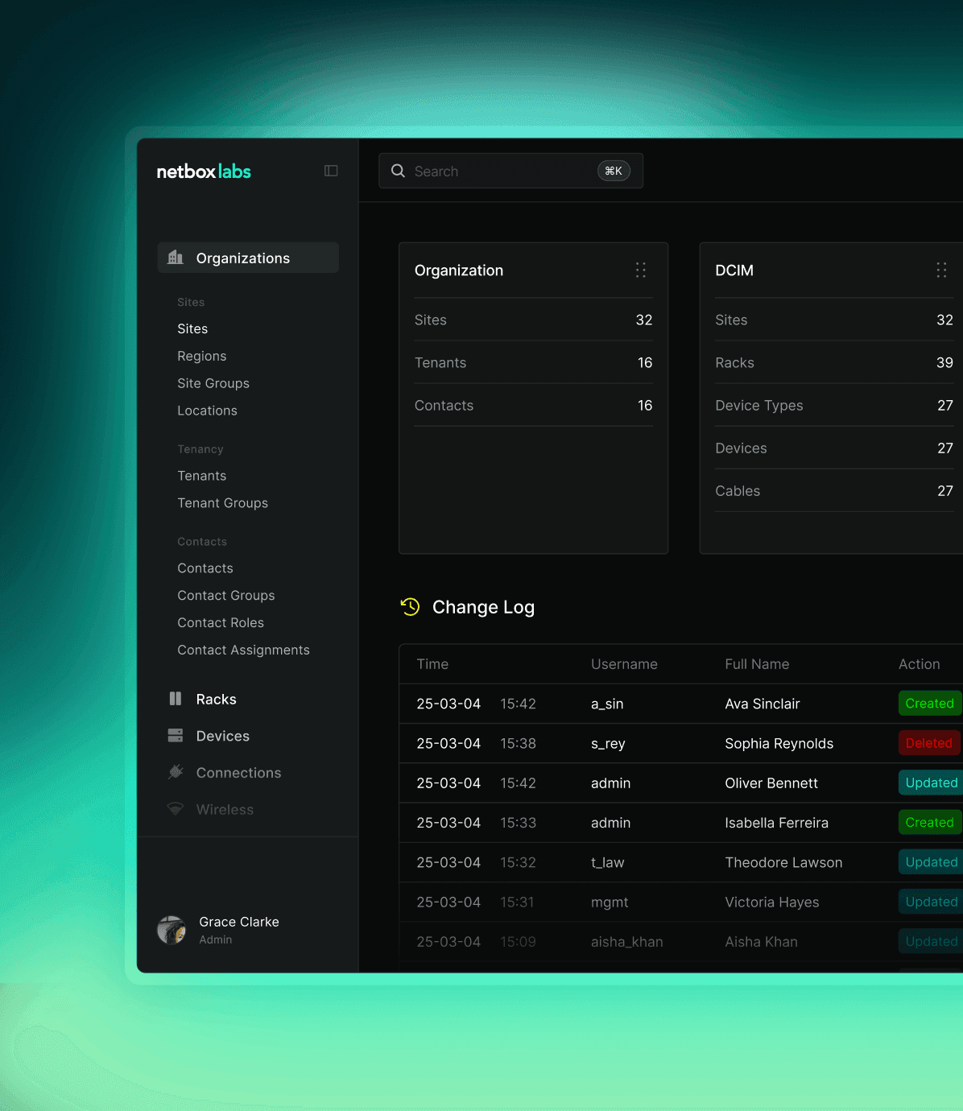Click the Connections plug icon
Viewport: 963px width, 1111px height.
(176, 773)
